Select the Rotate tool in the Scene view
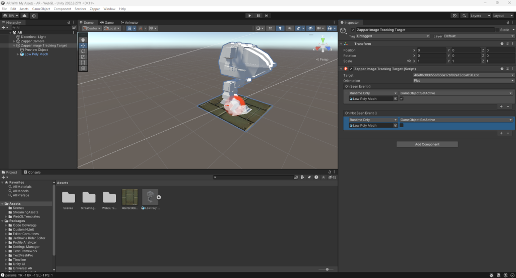This screenshot has height=278, width=516. 83,51
